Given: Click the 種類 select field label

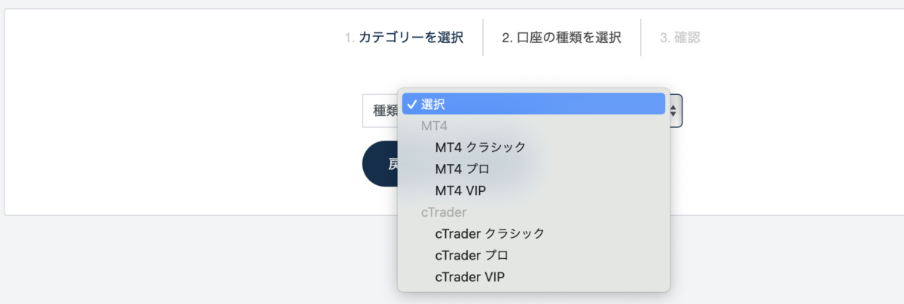Looking at the screenshot, I should tap(384, 111).
